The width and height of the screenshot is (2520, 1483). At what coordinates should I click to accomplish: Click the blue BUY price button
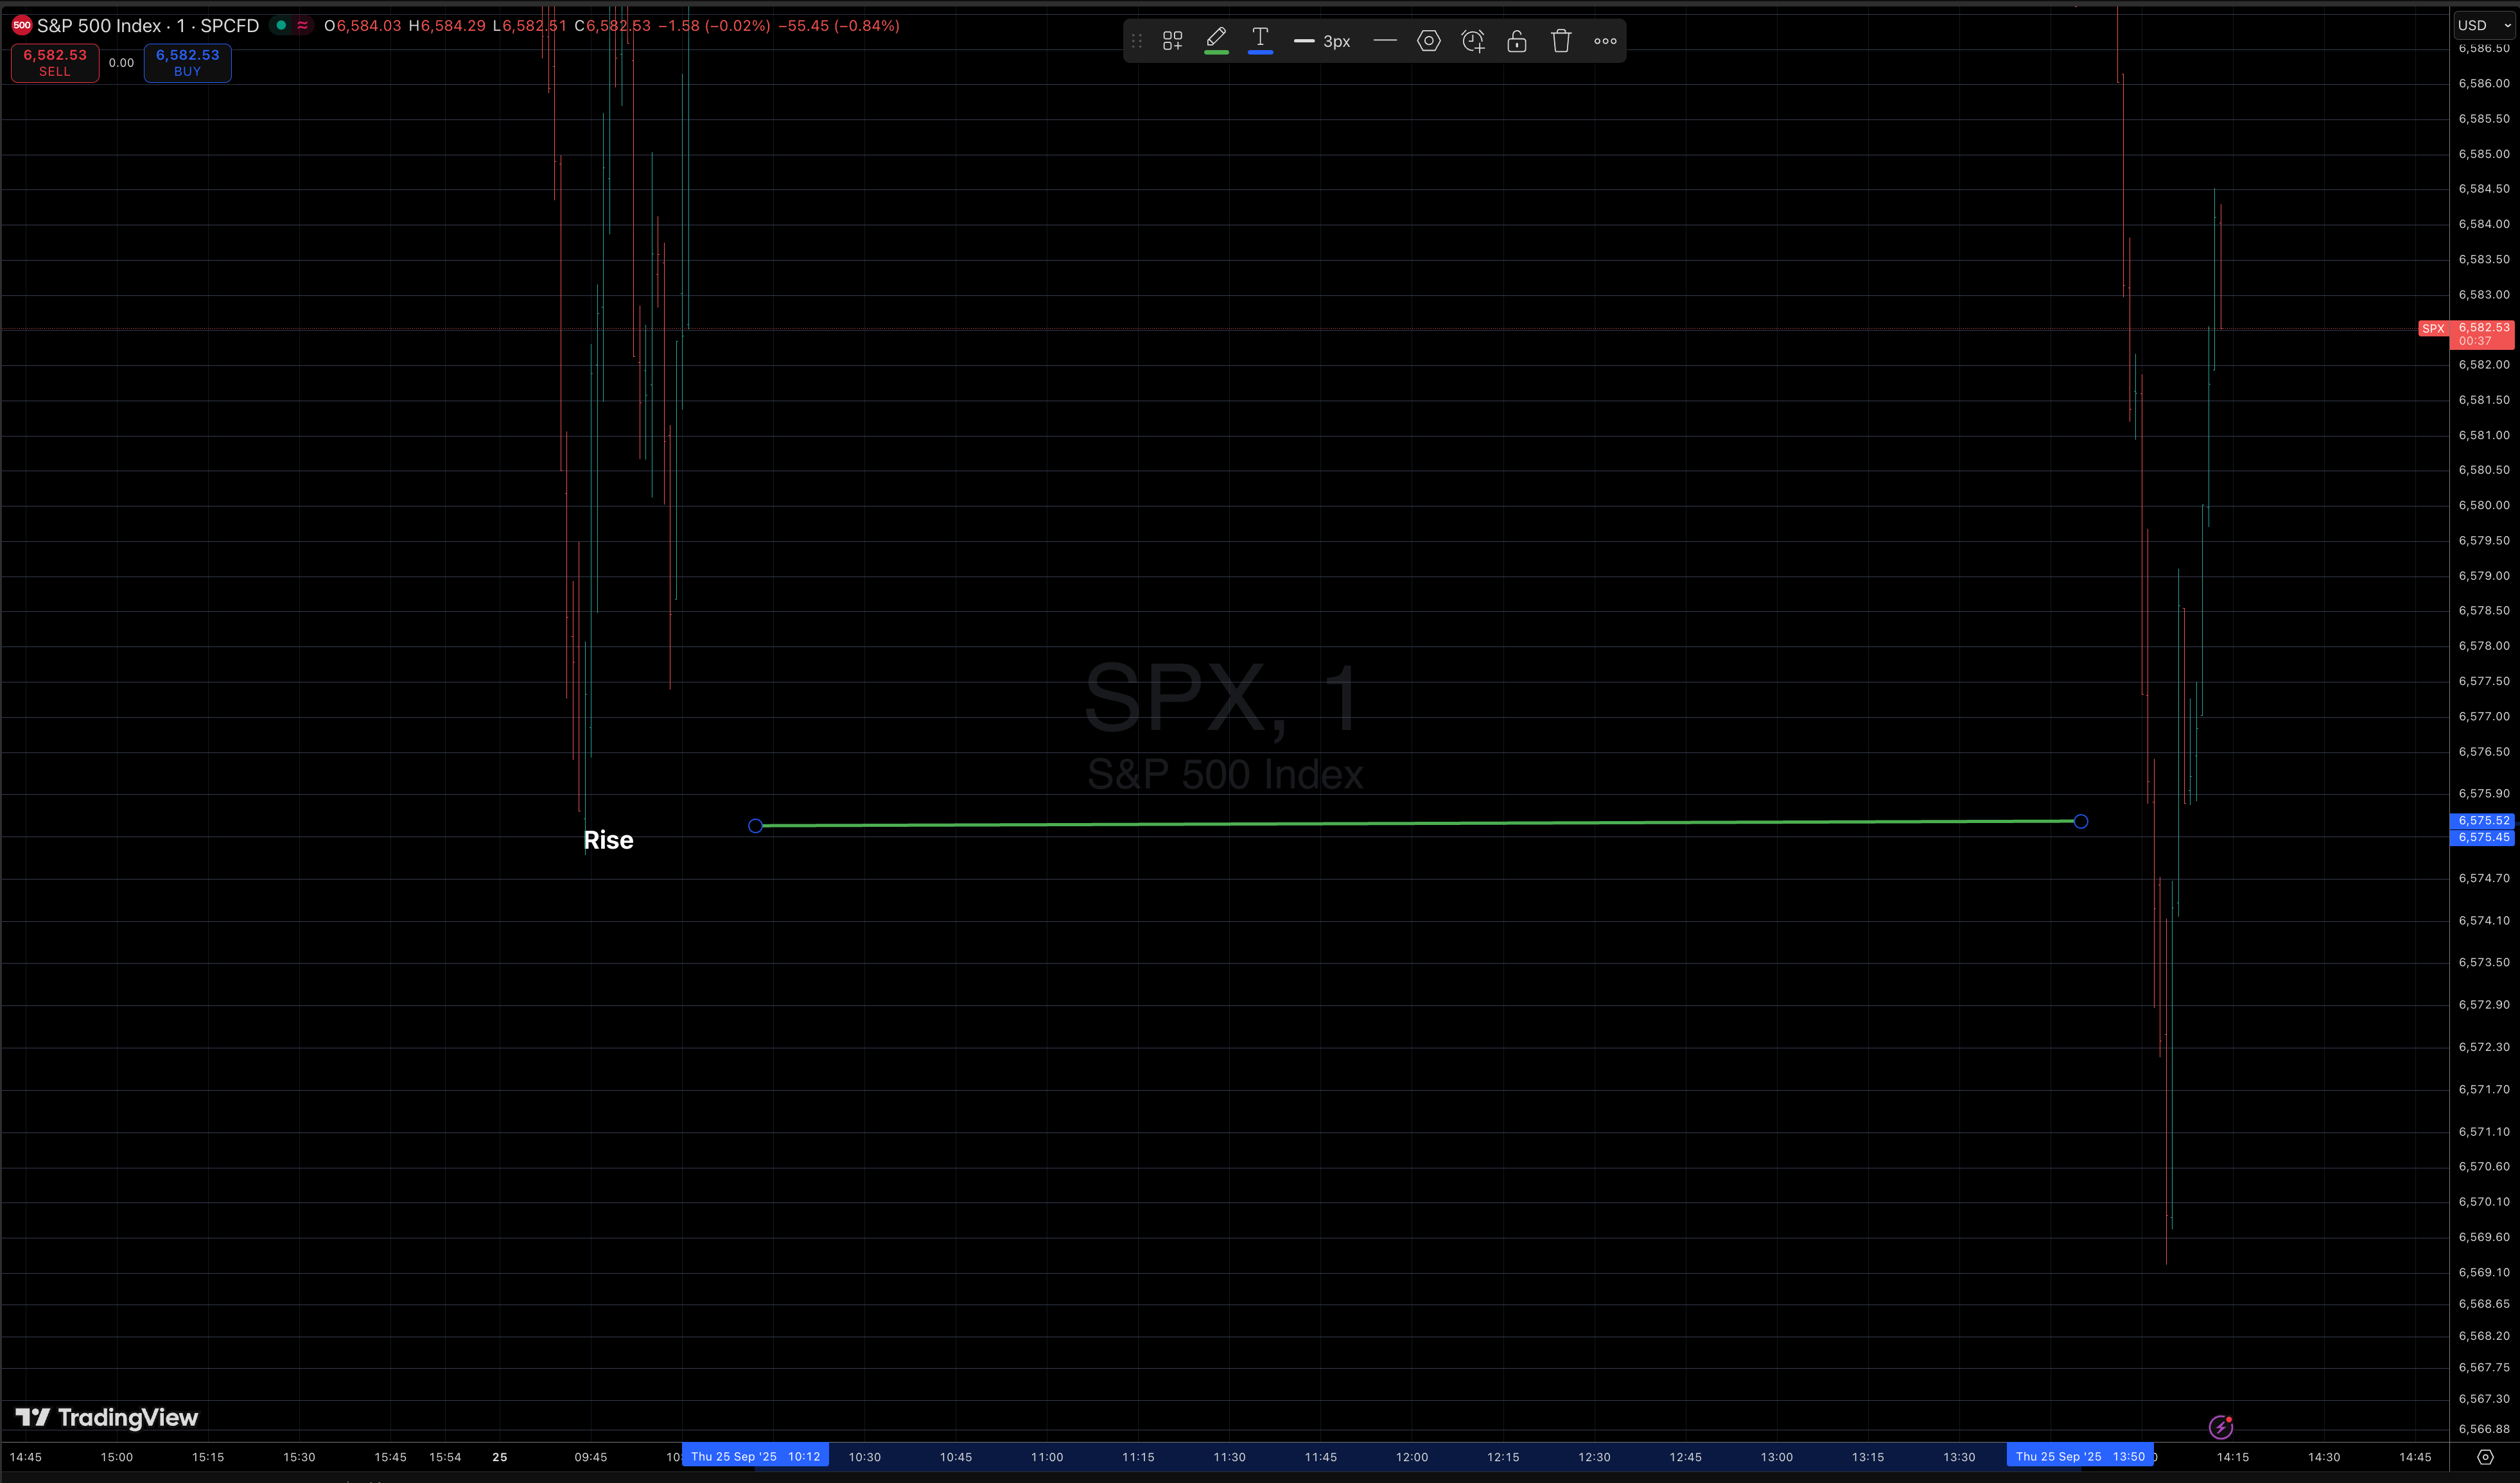[x=187, y=62]
